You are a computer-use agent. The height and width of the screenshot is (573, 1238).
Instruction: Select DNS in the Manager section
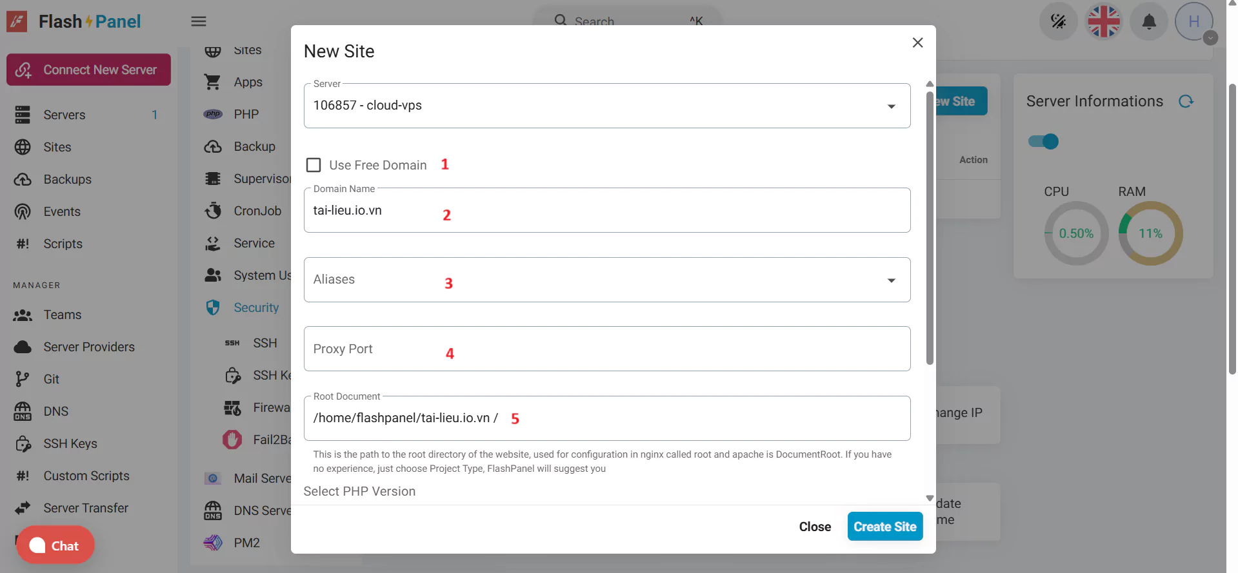click(56, 411)
